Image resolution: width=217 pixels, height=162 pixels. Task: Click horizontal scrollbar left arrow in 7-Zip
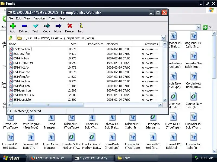click(10, 105)
